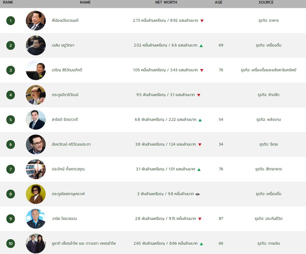Click the green up arrow for ประจักษ์ ตั้งคารวคุณ
The width and height of the screenshot is (306, 254).
pos(199,170)
